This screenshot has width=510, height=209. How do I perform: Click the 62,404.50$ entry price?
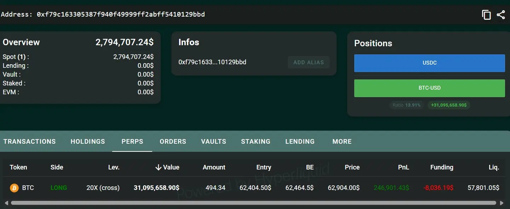256,188
